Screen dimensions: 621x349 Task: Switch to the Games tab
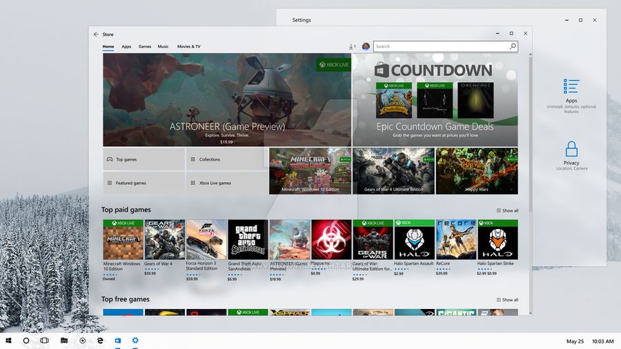point(145,46)
